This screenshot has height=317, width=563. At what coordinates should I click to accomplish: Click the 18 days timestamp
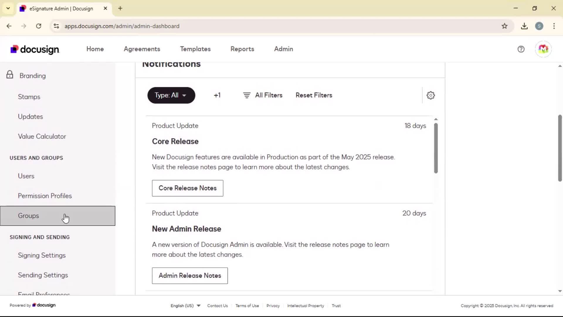click(415, 126)
